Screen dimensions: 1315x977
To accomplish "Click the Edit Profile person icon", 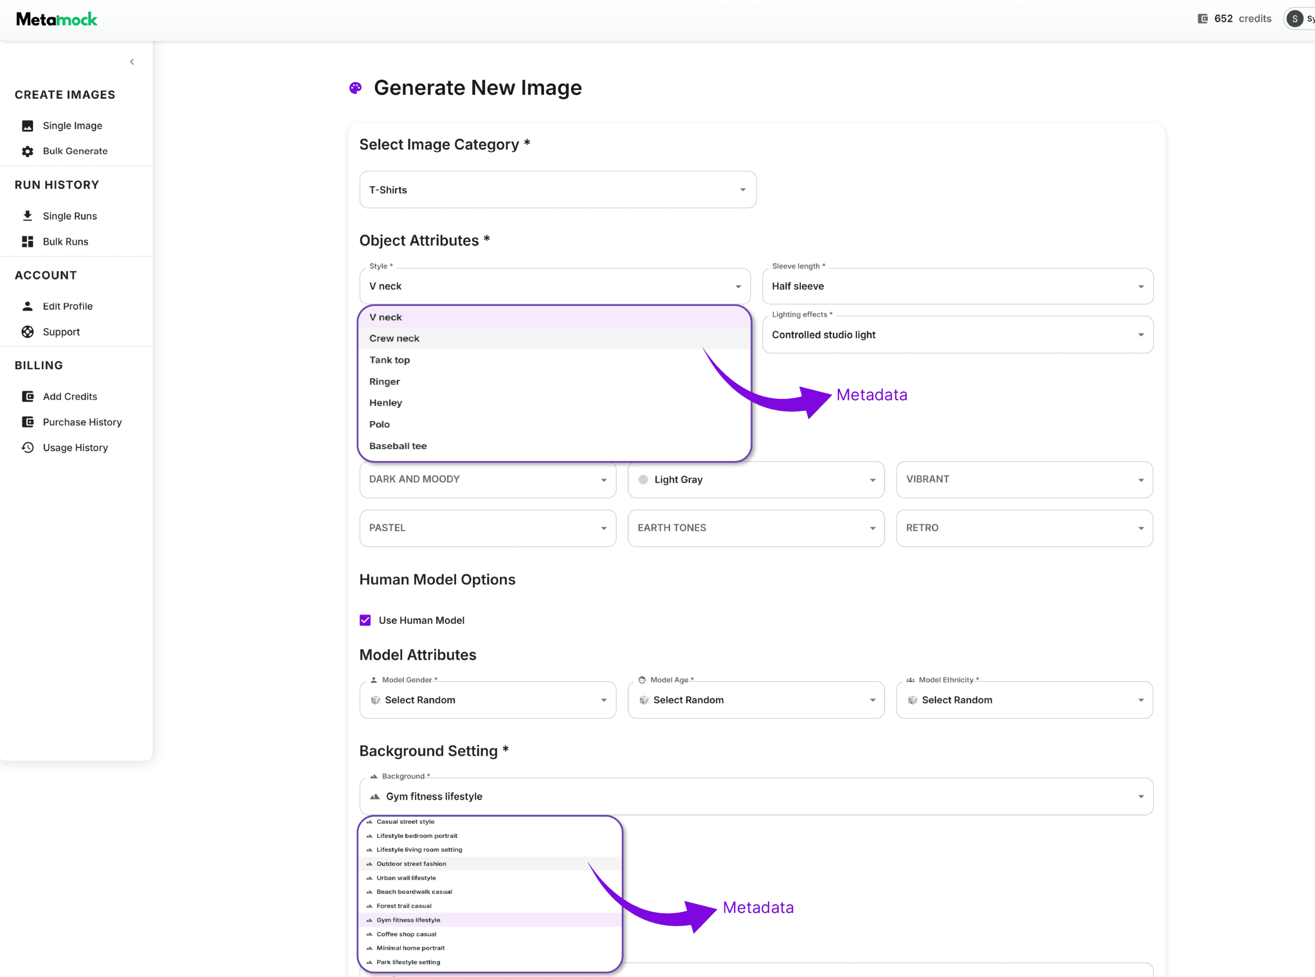I will 27,306.
